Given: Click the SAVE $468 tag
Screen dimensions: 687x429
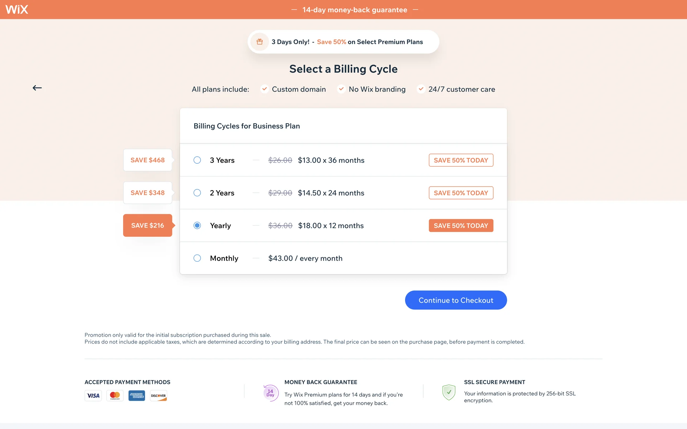Looking at the screenshot, I should point(147,160).
